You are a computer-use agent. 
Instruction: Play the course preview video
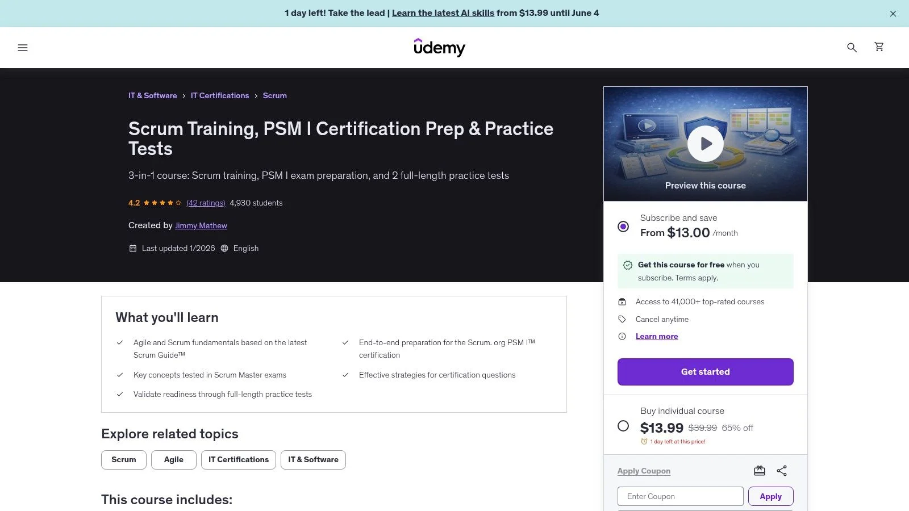click(705, 144)
